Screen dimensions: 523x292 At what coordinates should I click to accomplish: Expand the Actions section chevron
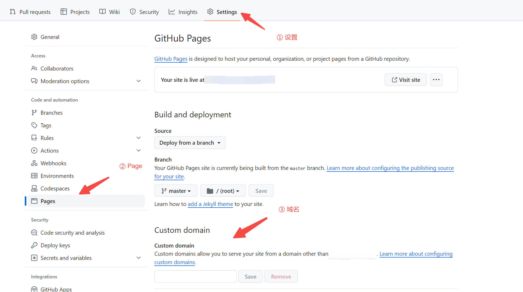(139, 150)
